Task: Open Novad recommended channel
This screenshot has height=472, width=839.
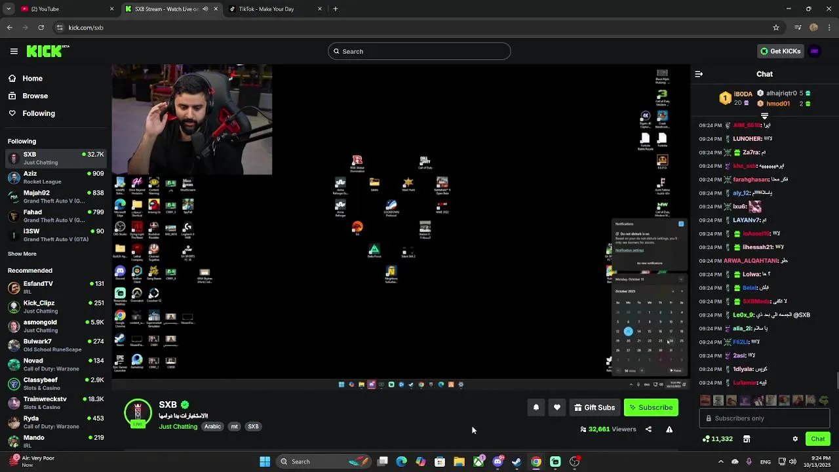Action: point(56,364)
